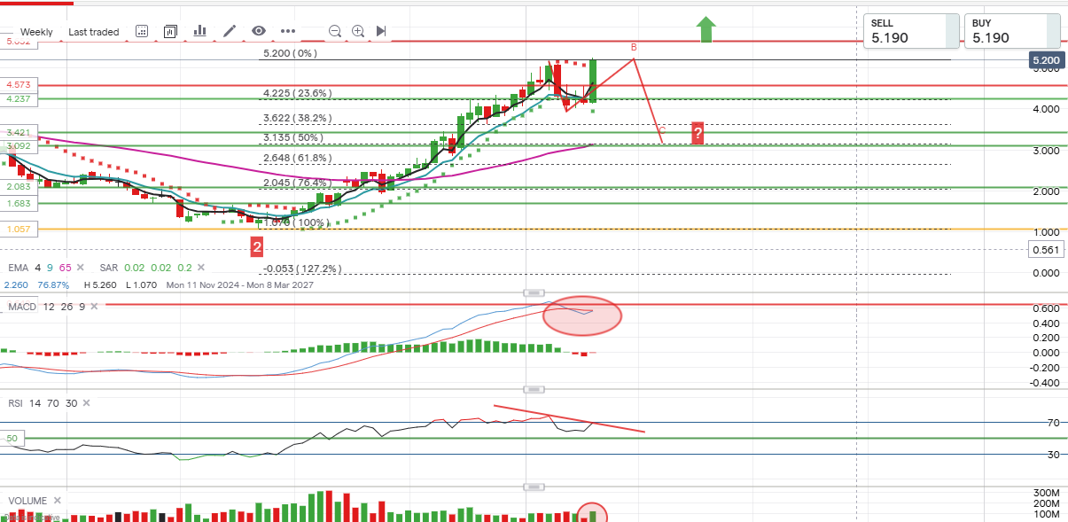The width and height of the screenshot is (1068, 522).
Task: Open the bar chart indicators menu
Action: tap(199, 31)
